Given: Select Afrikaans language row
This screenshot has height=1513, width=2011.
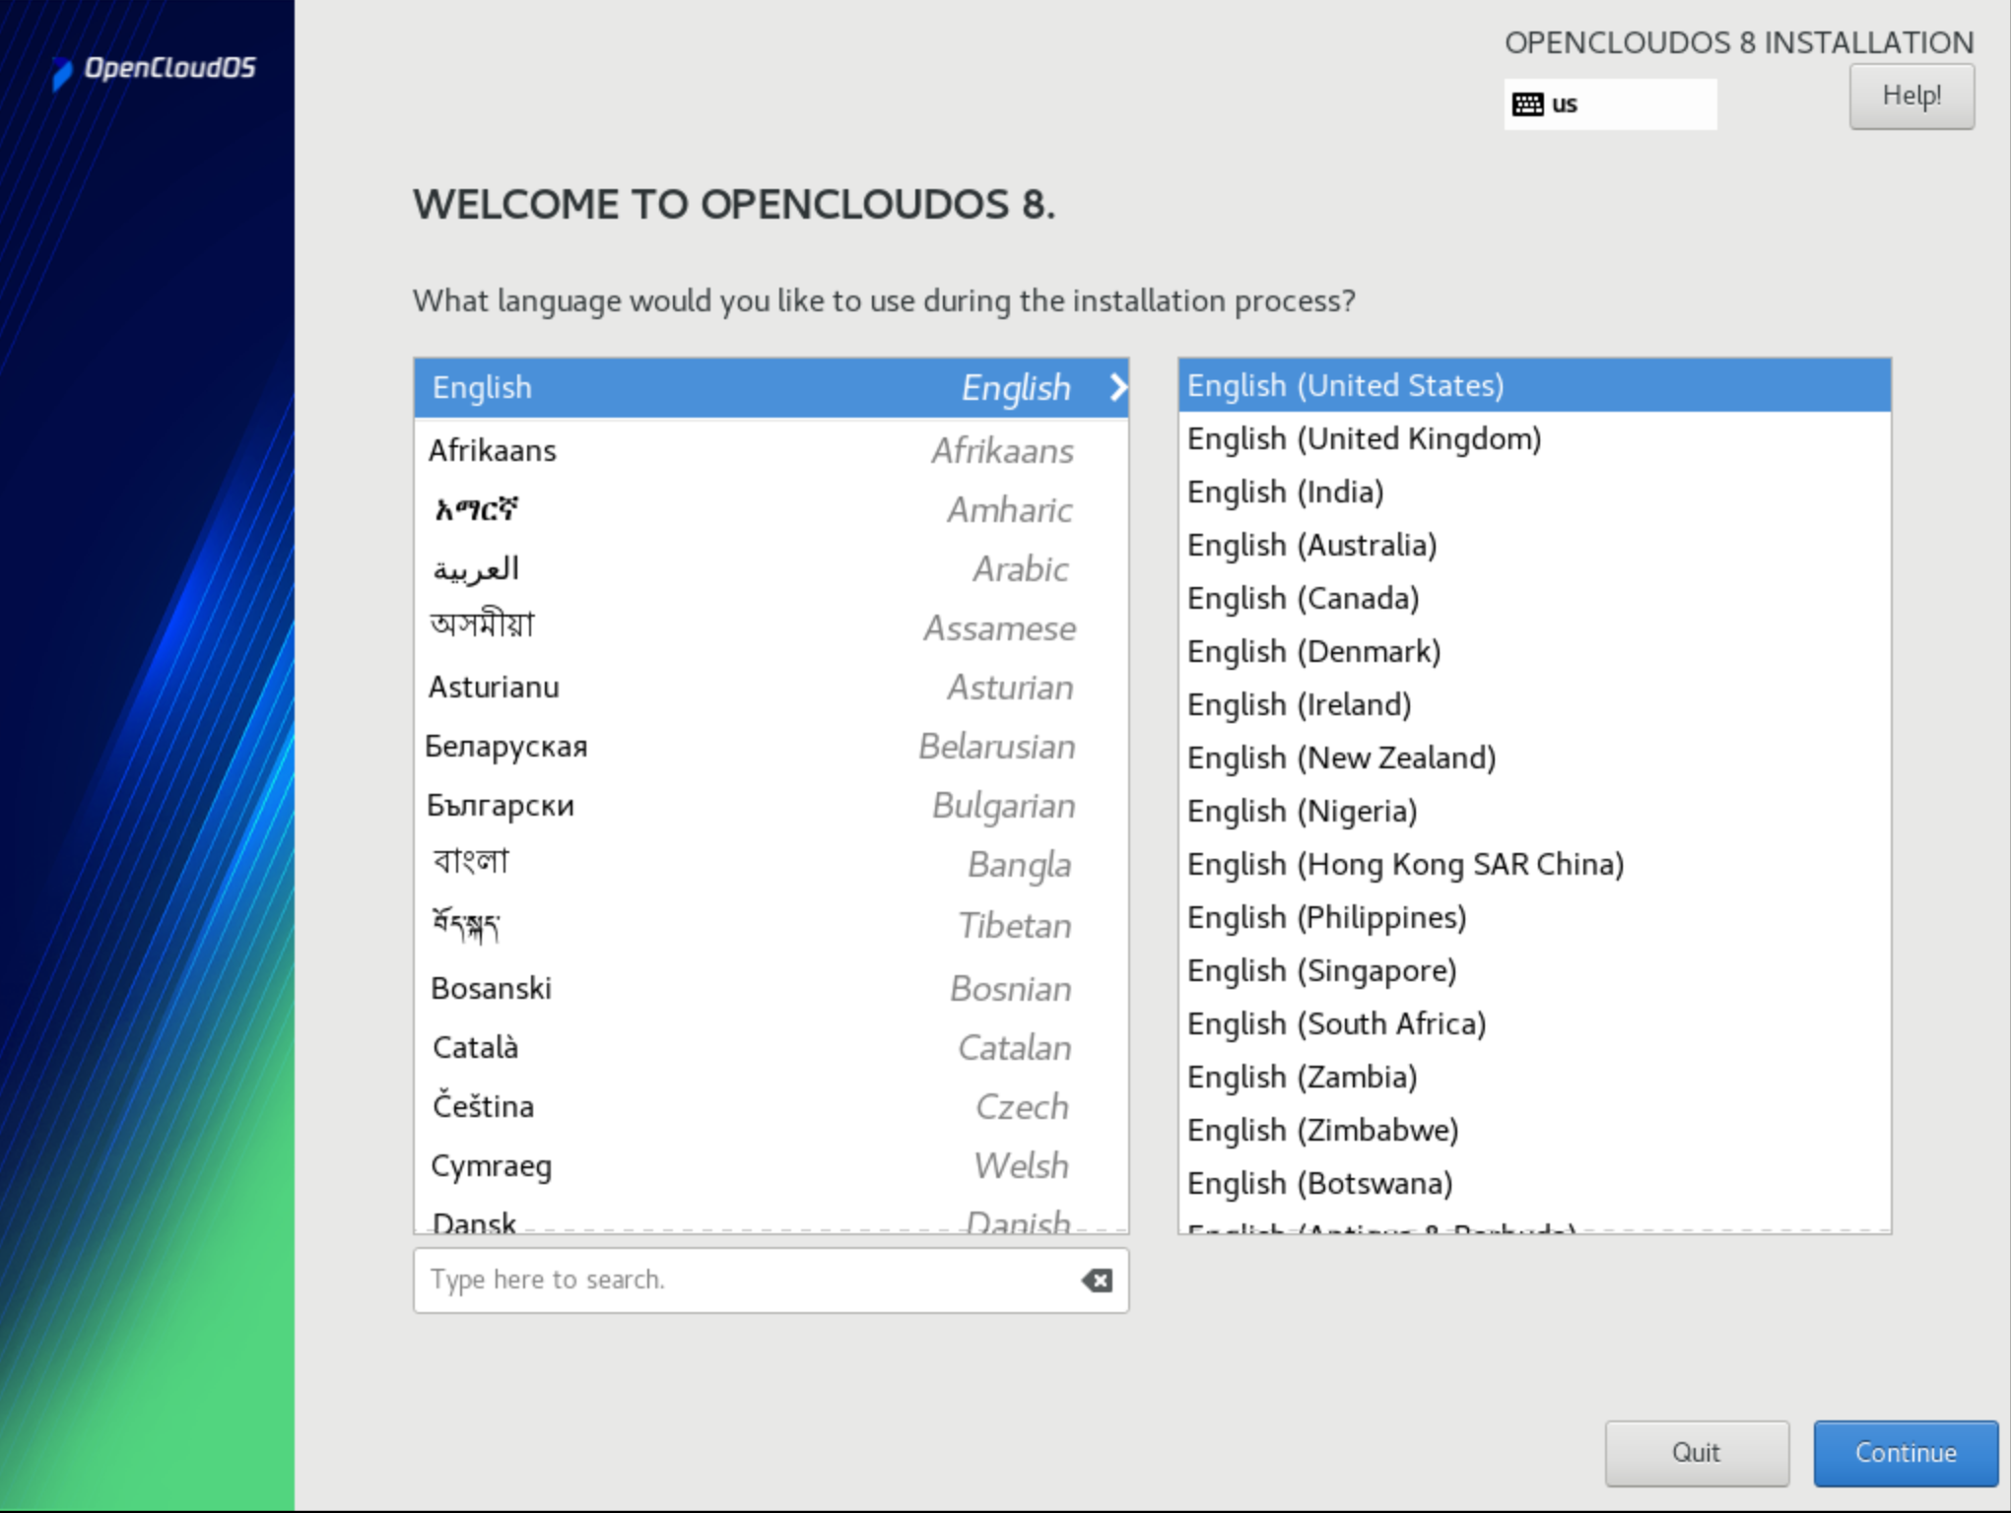Looking at the screenshot, I should [771, 450].
